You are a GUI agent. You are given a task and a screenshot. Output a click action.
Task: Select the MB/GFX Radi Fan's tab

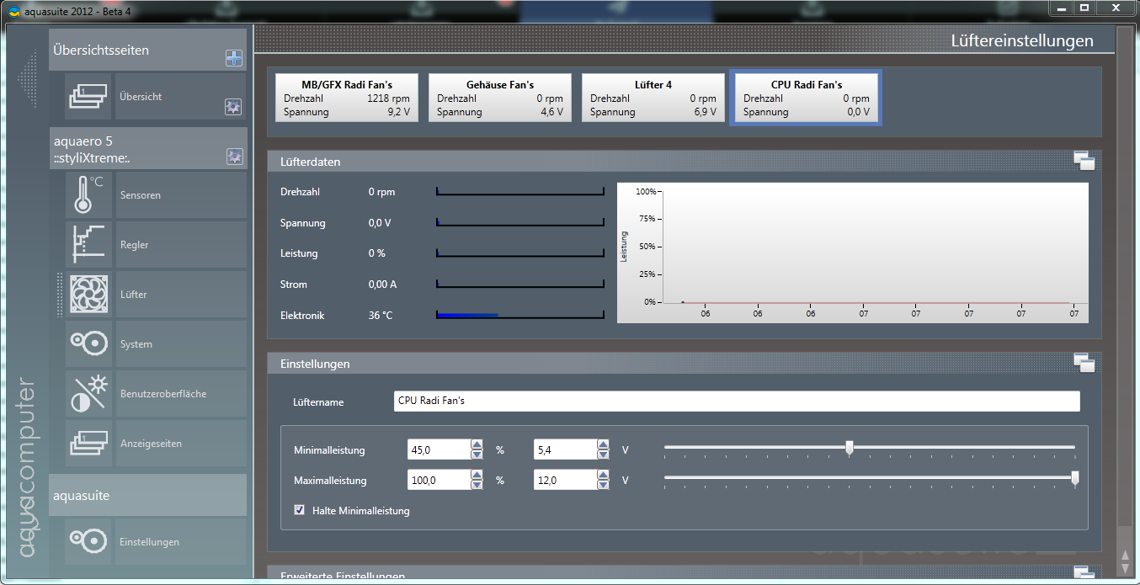(347, 98)
